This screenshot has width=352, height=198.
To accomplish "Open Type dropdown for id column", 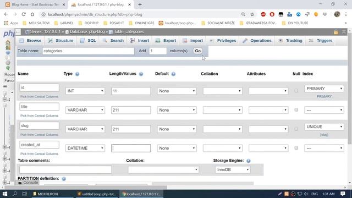I will (85, 91).
